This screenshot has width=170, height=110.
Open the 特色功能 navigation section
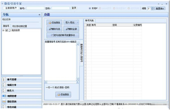click(22, 107)
